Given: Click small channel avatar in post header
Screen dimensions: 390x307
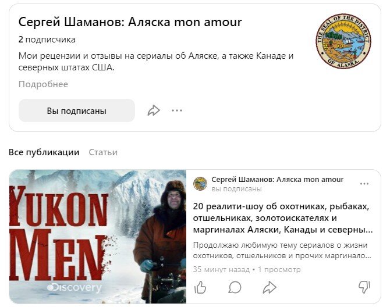Looking at the screenshot, I should pyautogui.click(x=200, y=184).
